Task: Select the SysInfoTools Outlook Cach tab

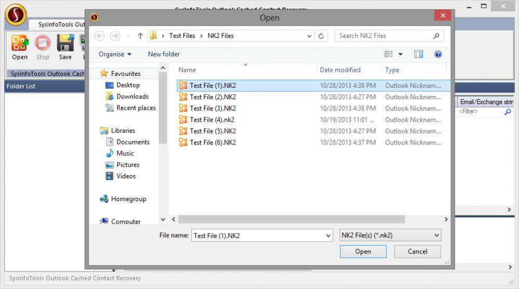Action: [47, 74]
